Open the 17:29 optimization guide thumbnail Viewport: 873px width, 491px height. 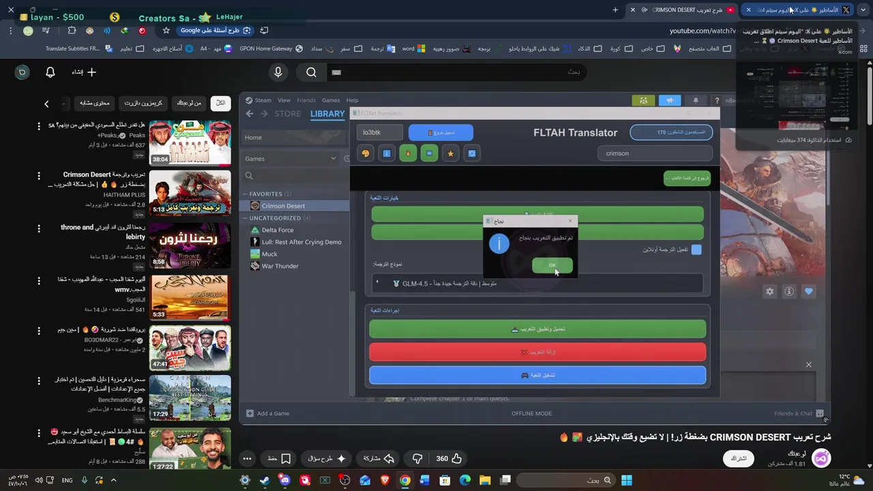pos(190,398)
